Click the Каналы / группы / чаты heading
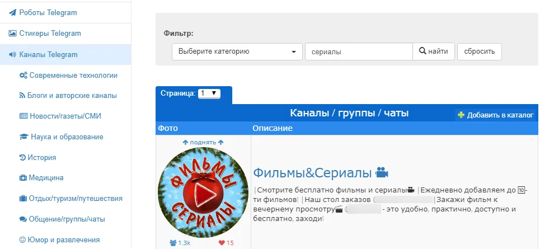This screenshot has height=249, width=540. coord(349,112)
